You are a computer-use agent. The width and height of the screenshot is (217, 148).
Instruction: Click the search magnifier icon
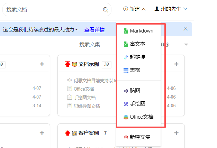(x=106, y=10)
